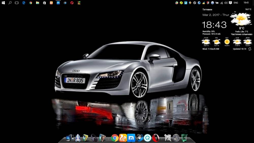Open the green chart app in taskbar
The height and width of the screenshot is (143, 254).
[79, 3]
